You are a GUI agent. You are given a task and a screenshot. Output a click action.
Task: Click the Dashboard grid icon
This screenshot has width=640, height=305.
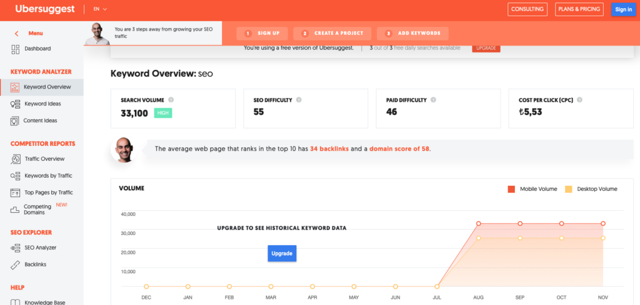[16, 49]
